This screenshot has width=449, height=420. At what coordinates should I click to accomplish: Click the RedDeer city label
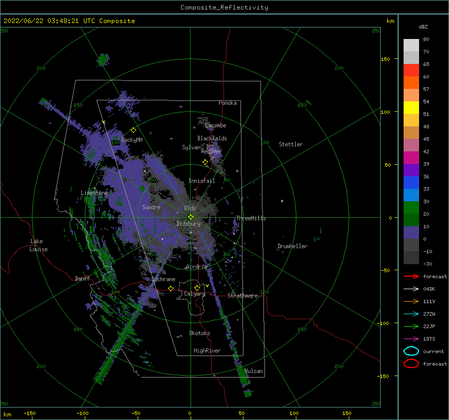point(212,151)
